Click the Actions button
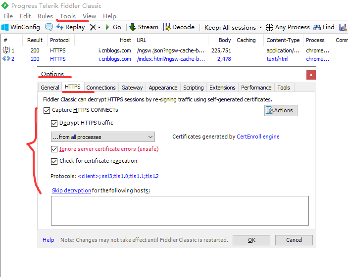Image resolution: width=348 pixels, height=277 pixels. 281,110
